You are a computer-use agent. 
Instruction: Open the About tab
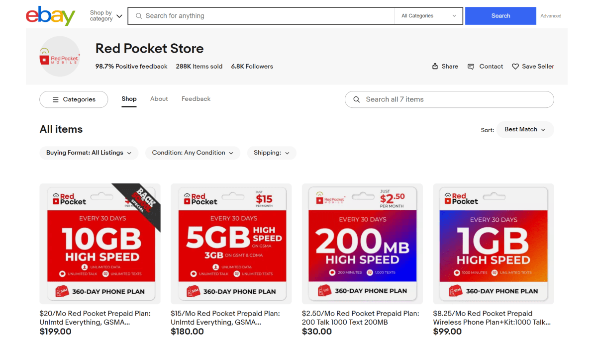159,99
